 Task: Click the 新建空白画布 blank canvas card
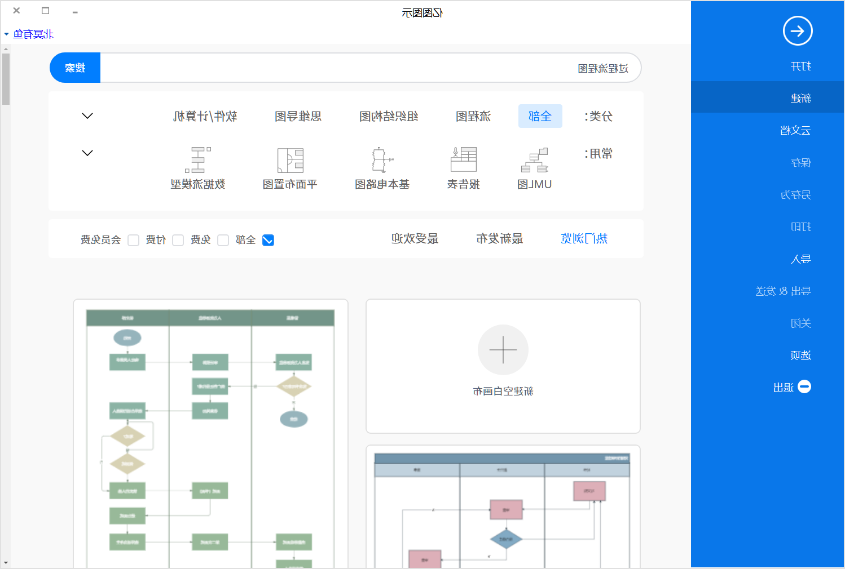pos(503,366)
